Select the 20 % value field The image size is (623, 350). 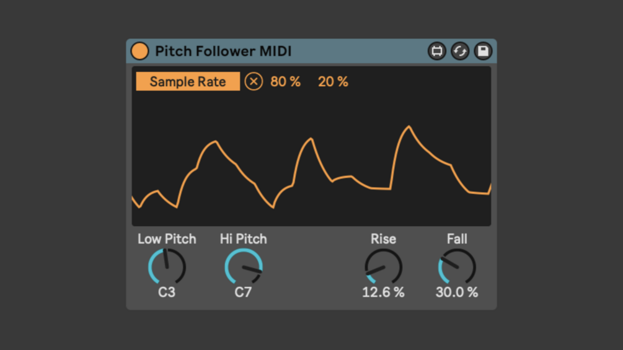point(333,82)
